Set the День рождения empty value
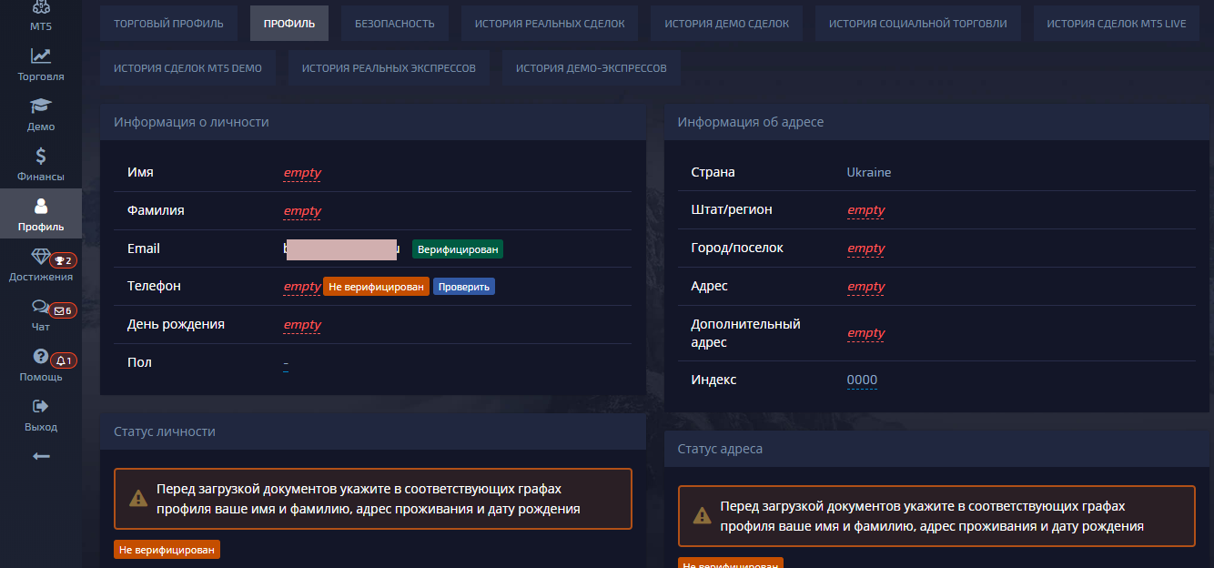Screen dimensions: 1214x568 pyautogui.click(x=302, y=325)
